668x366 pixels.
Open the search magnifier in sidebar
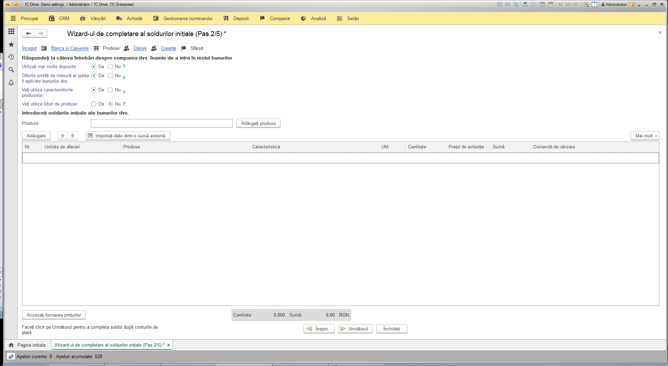pyautogui.click(x=11, y=70)
